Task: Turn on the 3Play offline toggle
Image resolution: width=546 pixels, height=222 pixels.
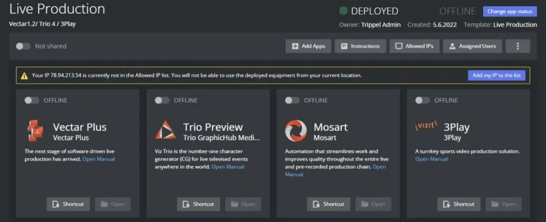Action: pos(422,100)
